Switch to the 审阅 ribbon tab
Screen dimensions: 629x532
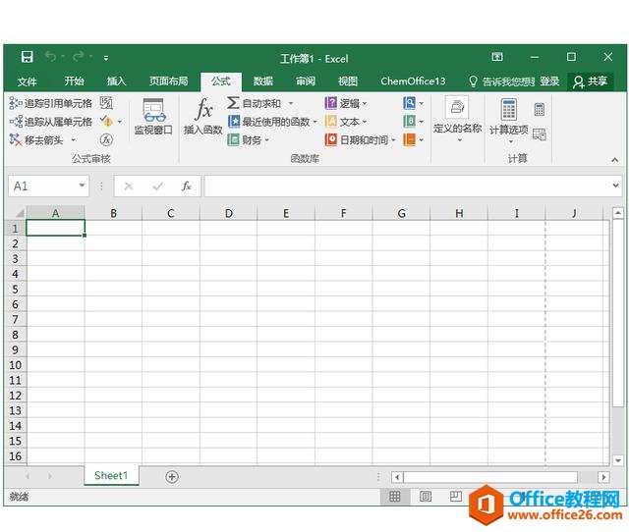tap(306, 81)
